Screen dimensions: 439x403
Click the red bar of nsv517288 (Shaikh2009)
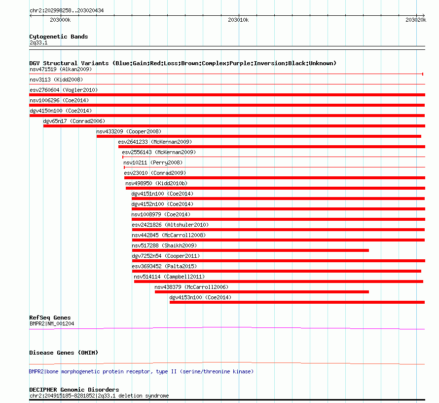250,250
